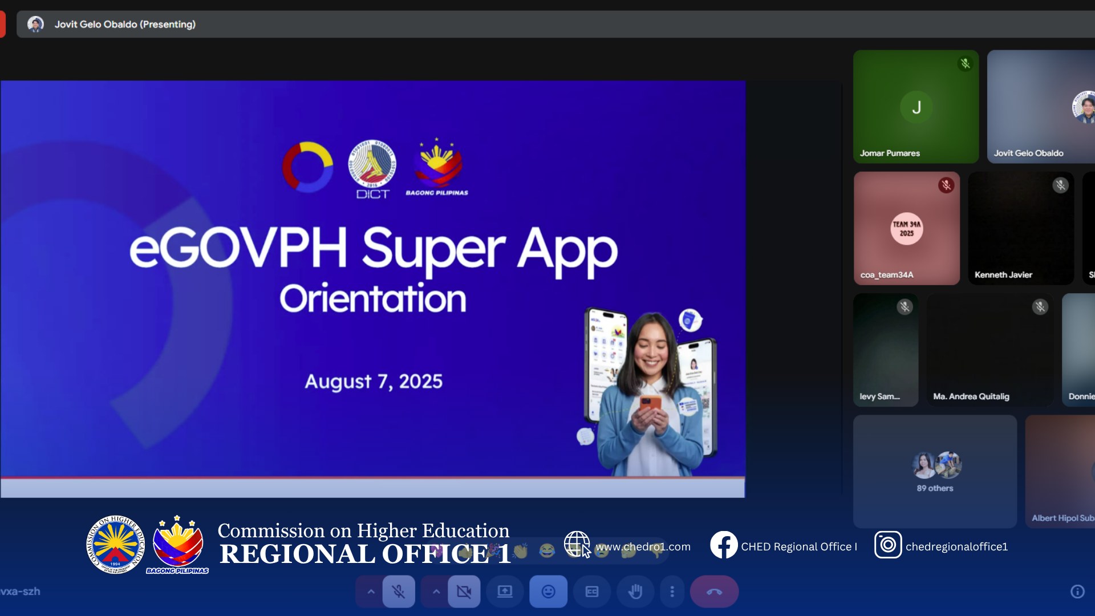Image resolution: width=1095 pixels, height=616 pixels.
Task: Click muted mic icon on Ievy Sam tile
Action: pos(905,307)
